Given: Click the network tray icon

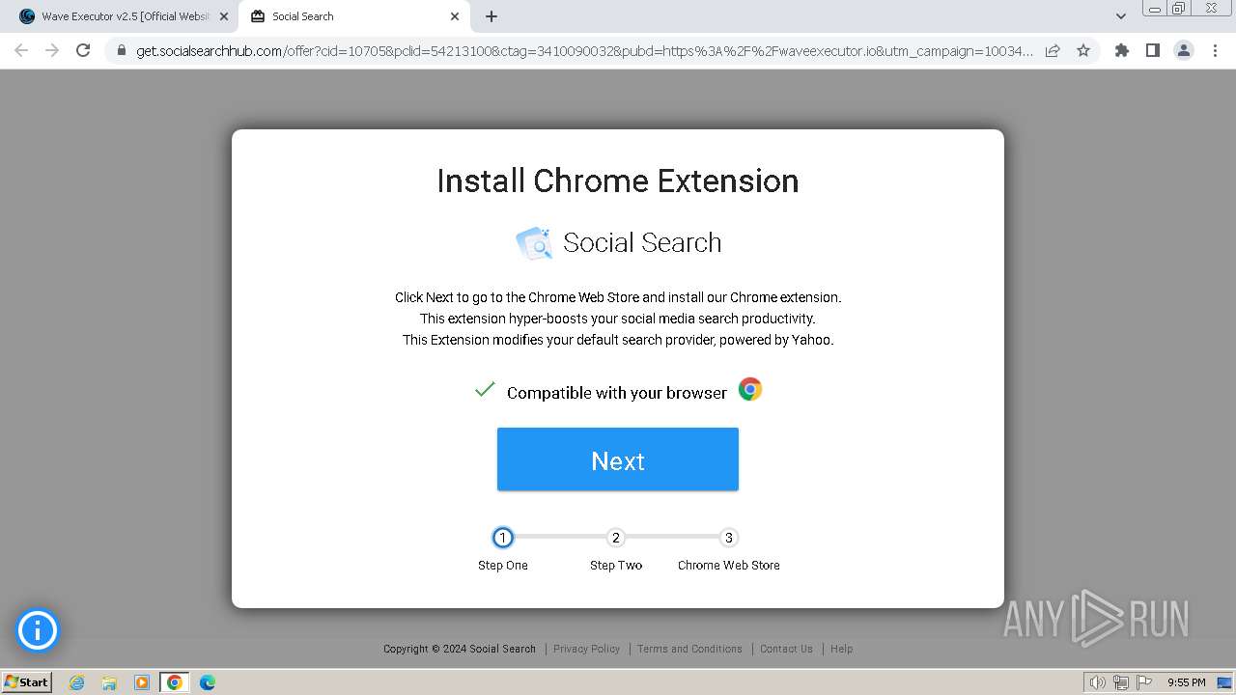Looking at the screenshot, I should [1121, 682].
